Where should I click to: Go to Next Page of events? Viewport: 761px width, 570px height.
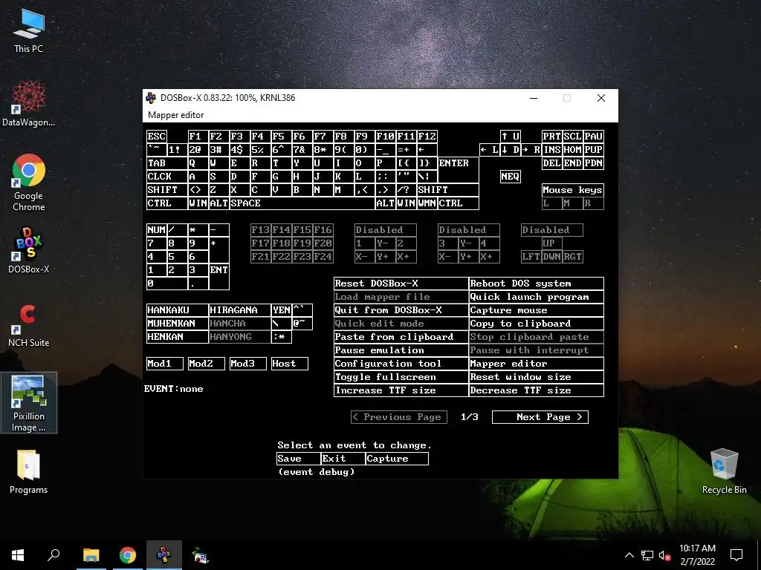540,417
